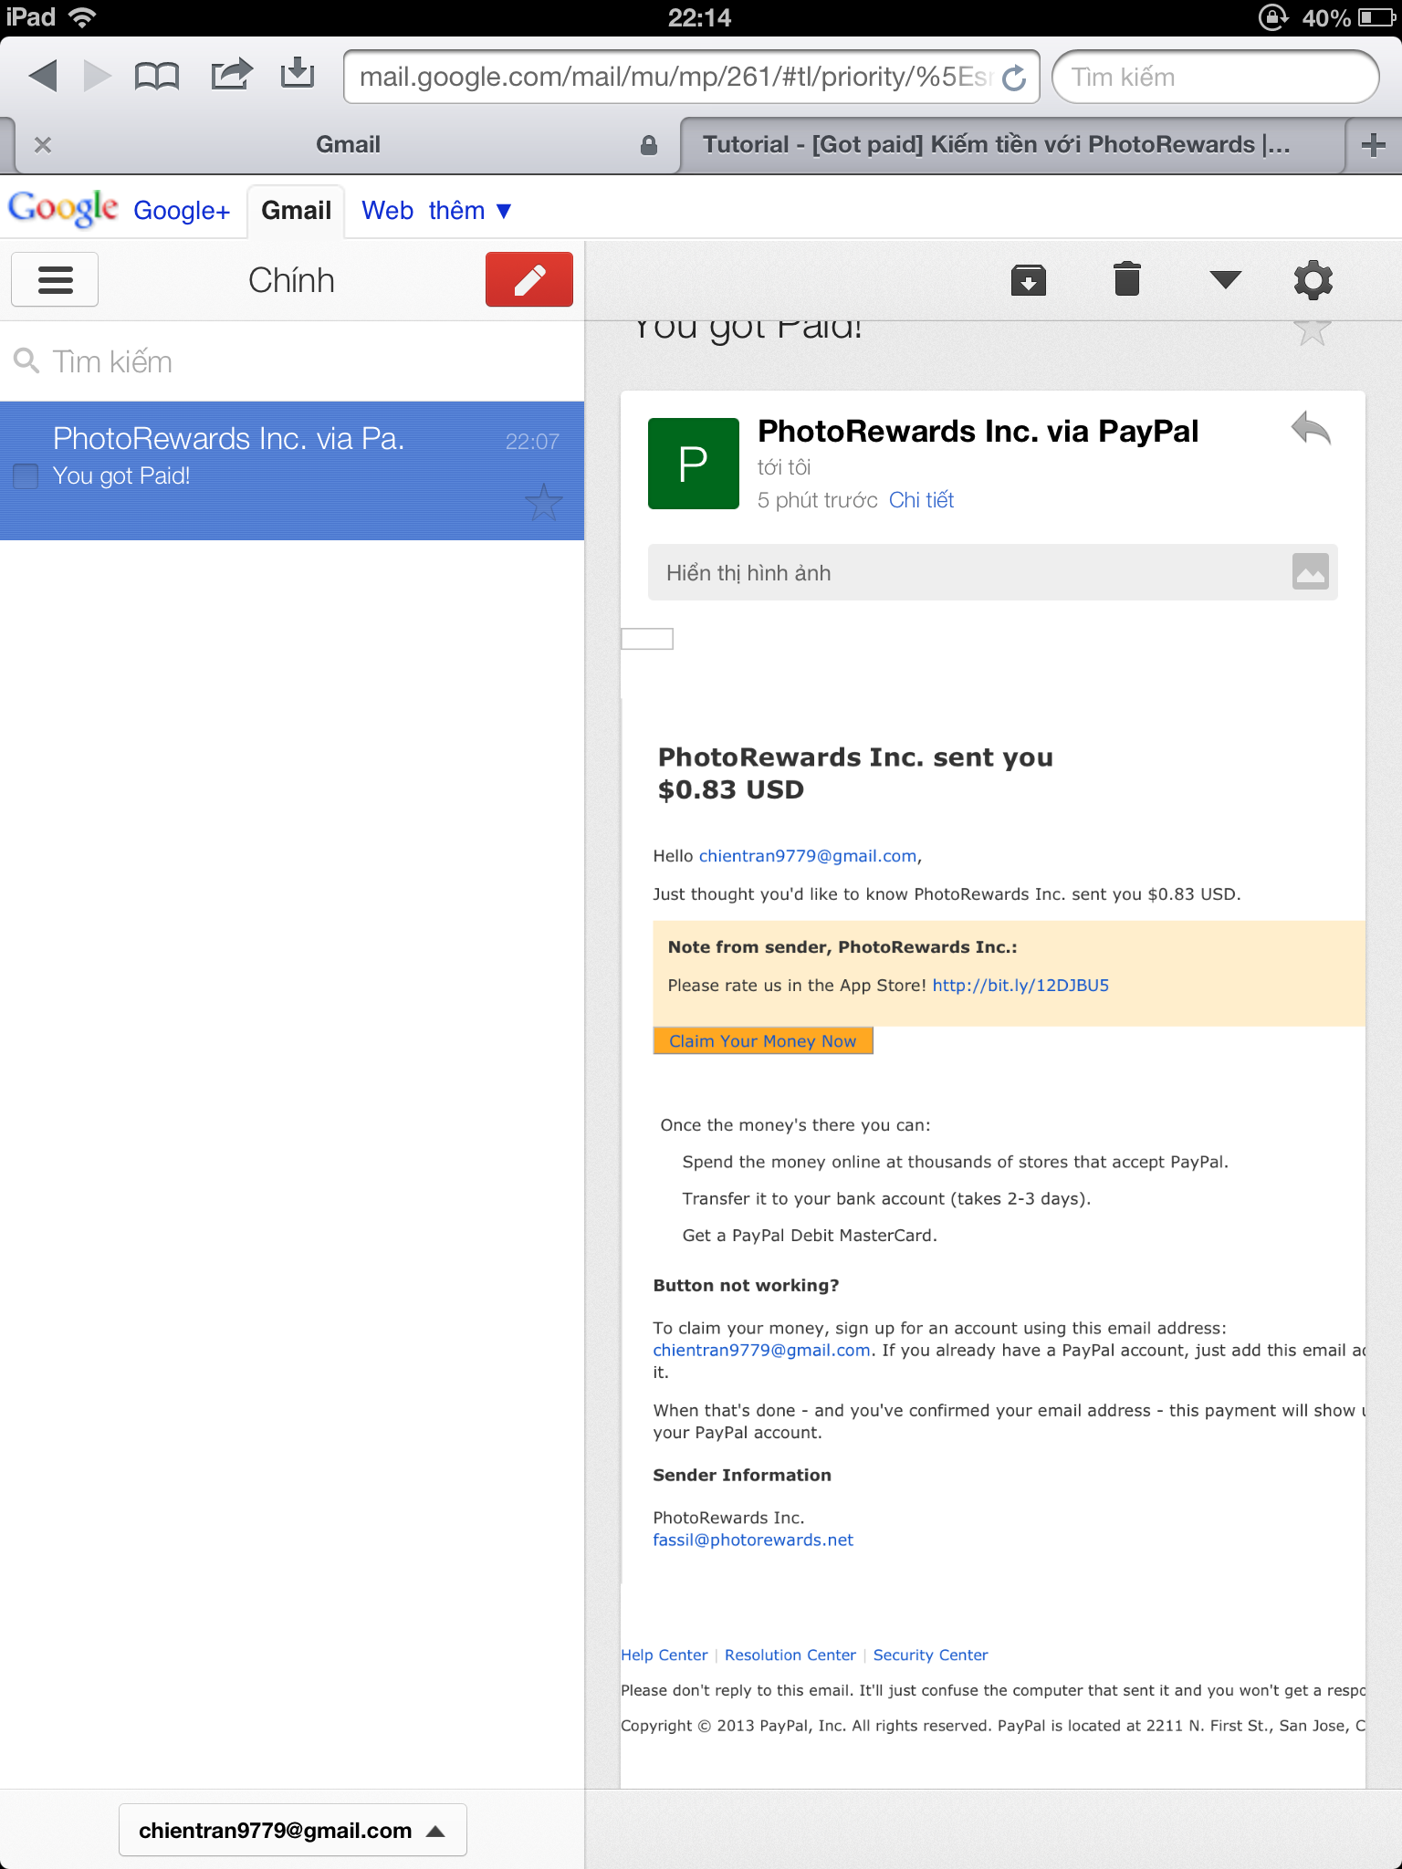This screenshot has height=1869, width=1402.
Task: Reload the page with the refresh icon
Action: click(x=1014, y=78)
